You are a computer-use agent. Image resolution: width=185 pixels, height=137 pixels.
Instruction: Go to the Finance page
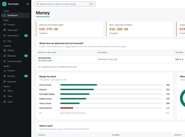[16, 71]
